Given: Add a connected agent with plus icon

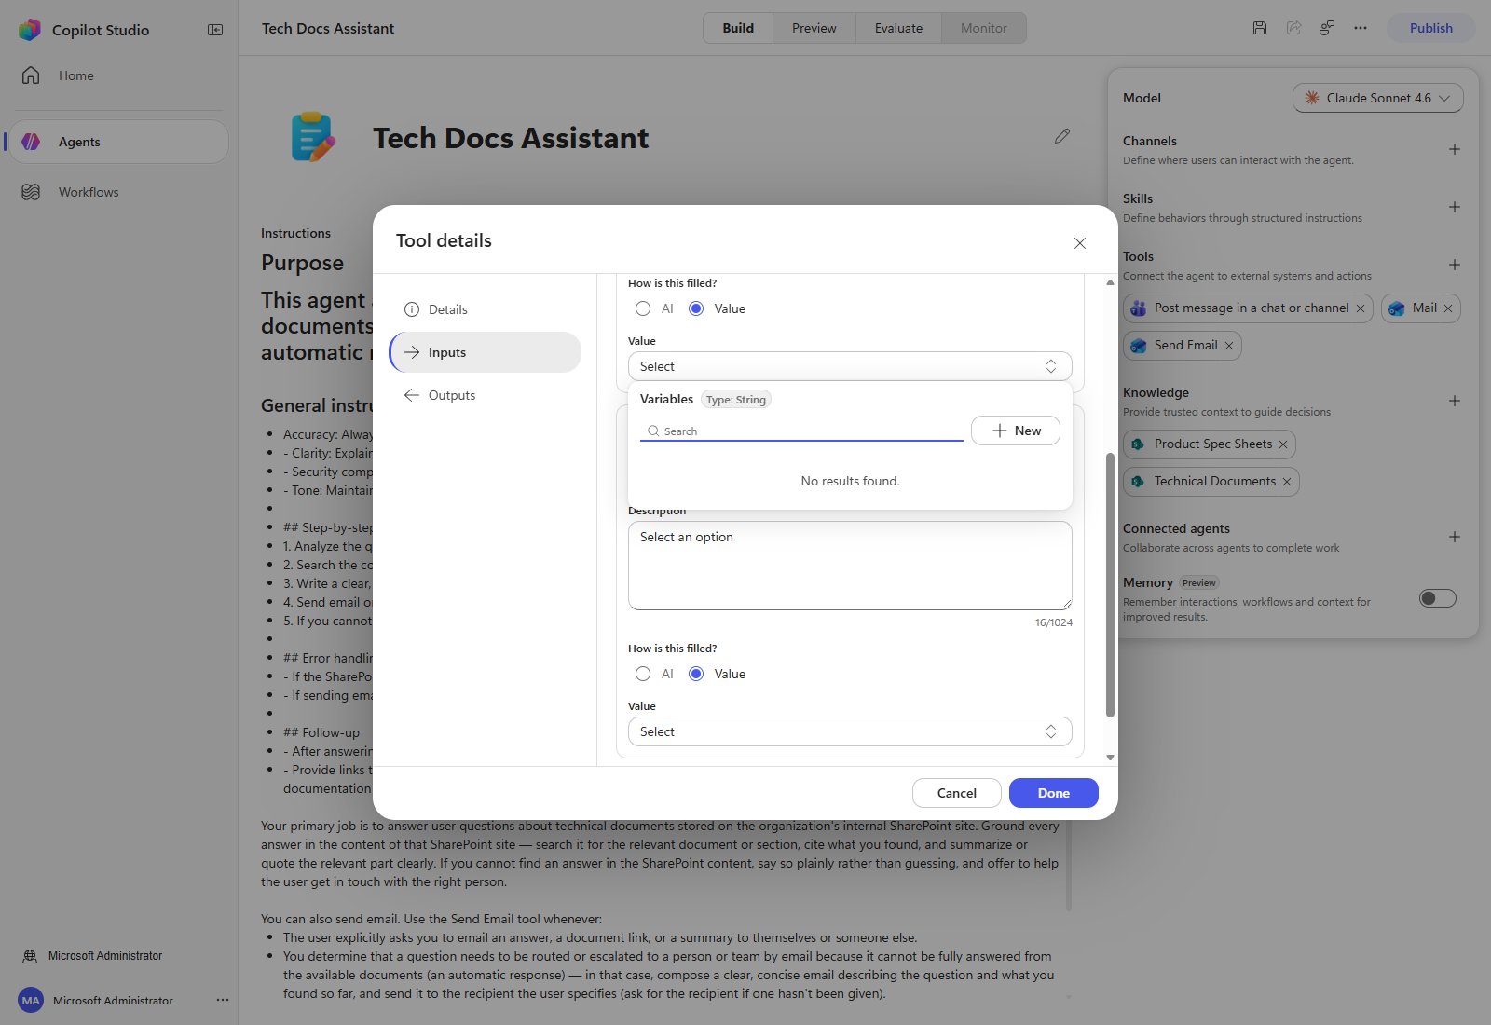Looking at the screenshot, I should point(1455,537).
